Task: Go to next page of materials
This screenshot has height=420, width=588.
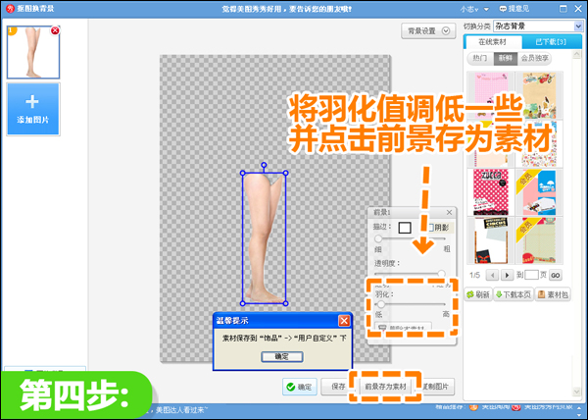Action: pyautogui.click(x=508, y=276)
